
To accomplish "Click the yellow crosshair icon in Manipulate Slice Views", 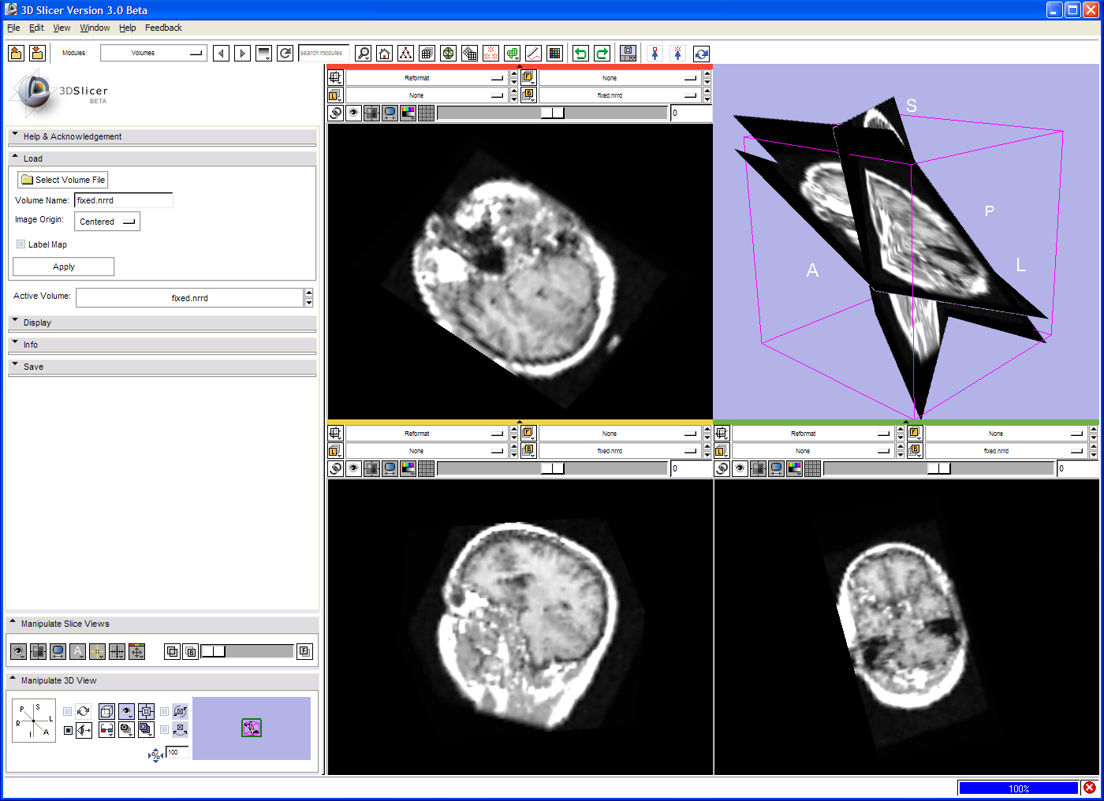I will pos(97,651).
